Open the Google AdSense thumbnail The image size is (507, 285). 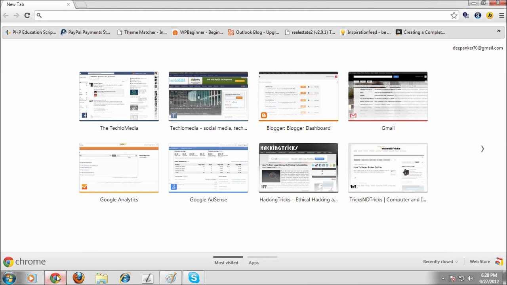tap(208, 168)
